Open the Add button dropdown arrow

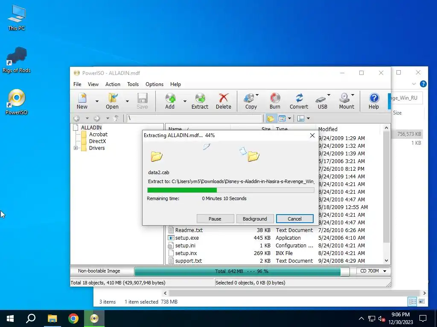(x=185, y=101)
